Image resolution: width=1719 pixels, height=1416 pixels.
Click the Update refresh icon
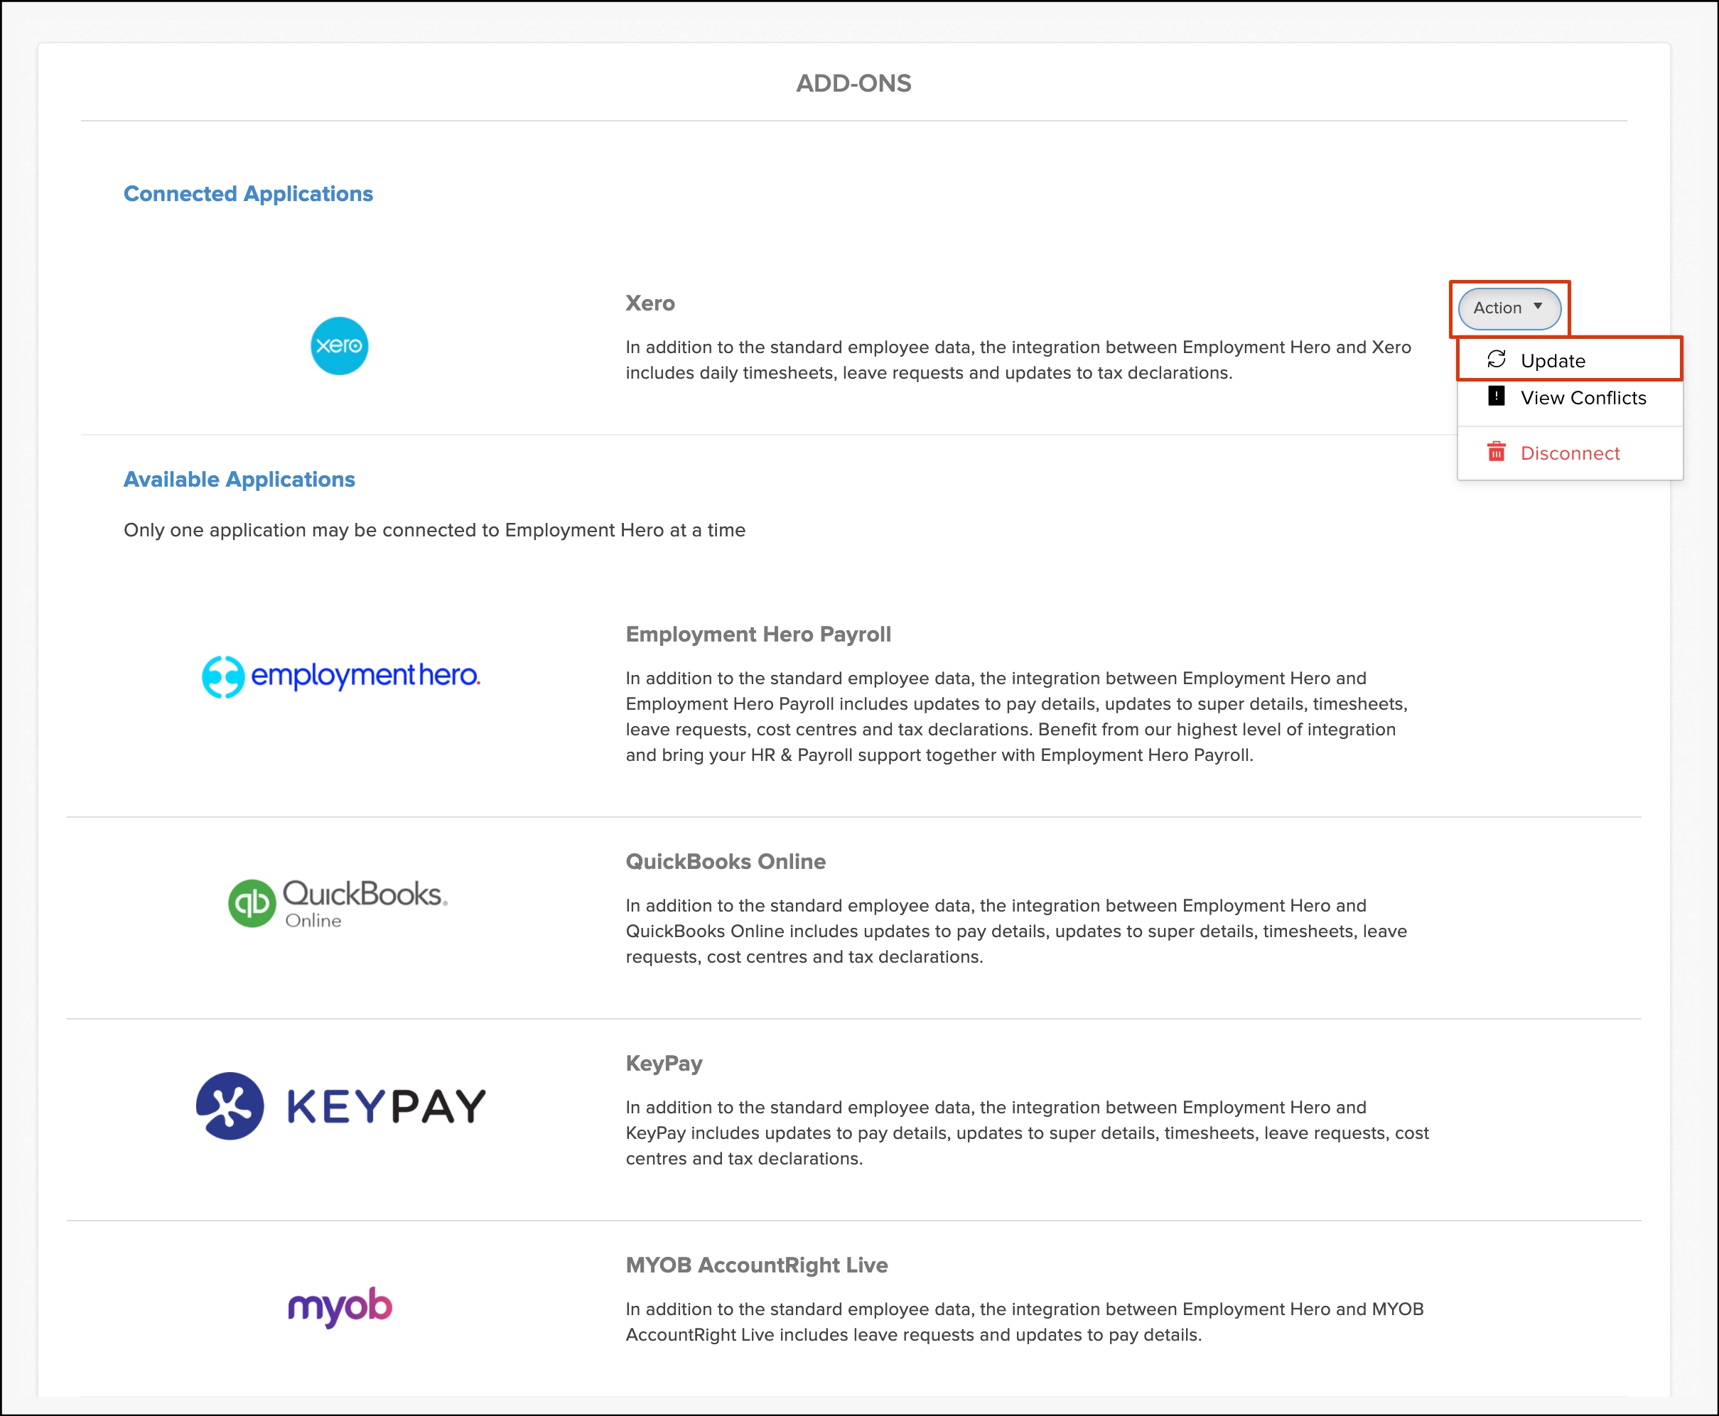pyautogui.click(x=1495, y=360)
